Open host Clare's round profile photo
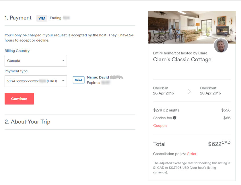 coord(221,46)
